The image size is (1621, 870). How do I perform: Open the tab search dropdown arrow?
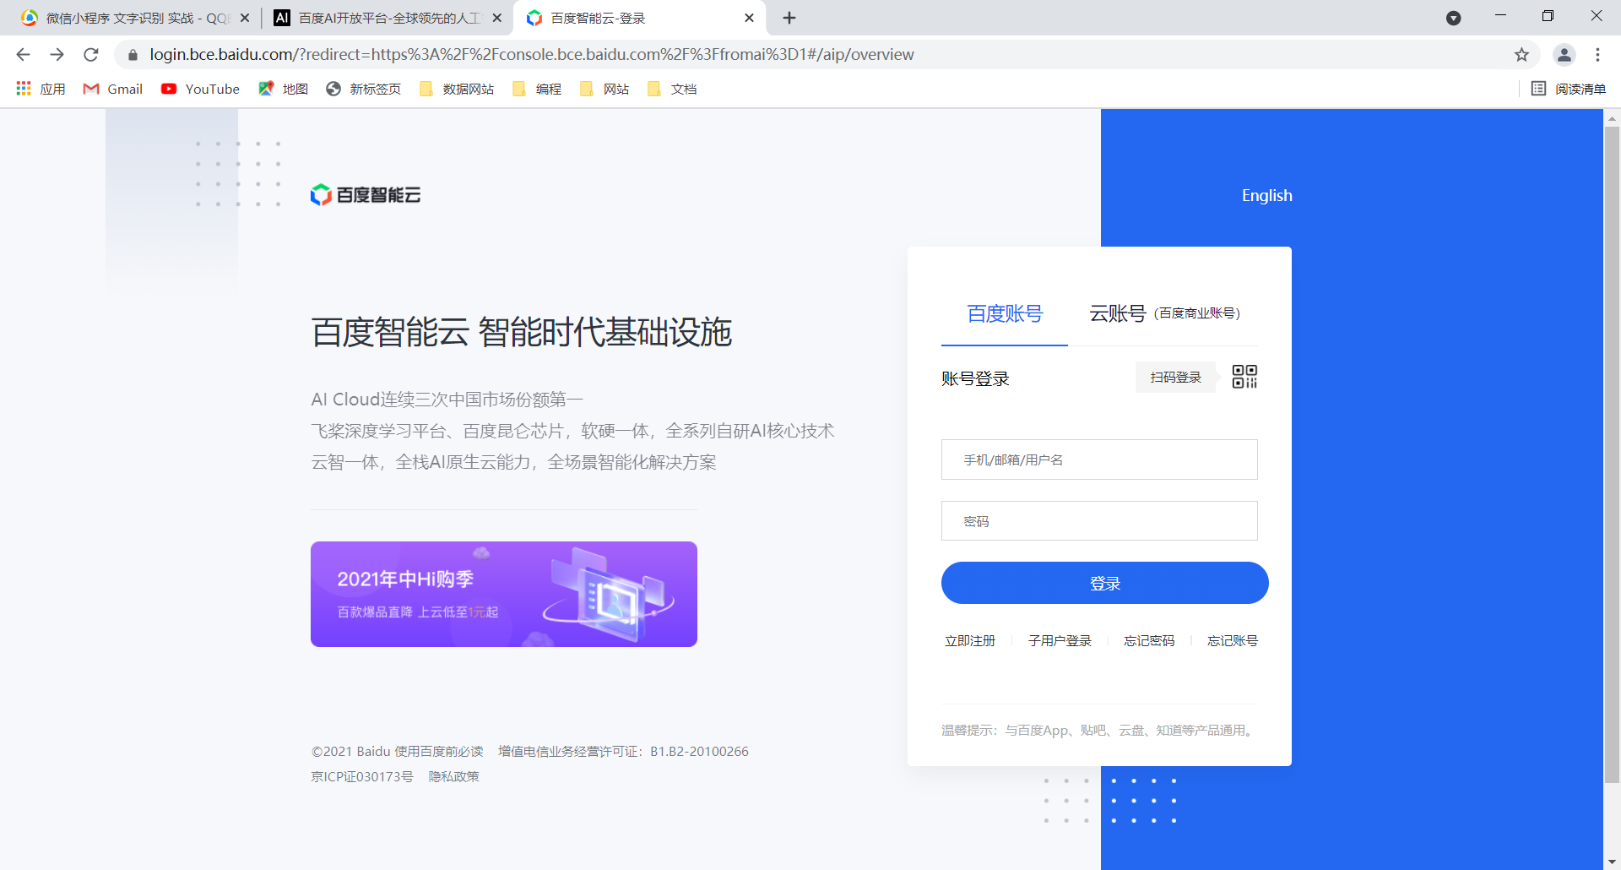(1453, 18)
